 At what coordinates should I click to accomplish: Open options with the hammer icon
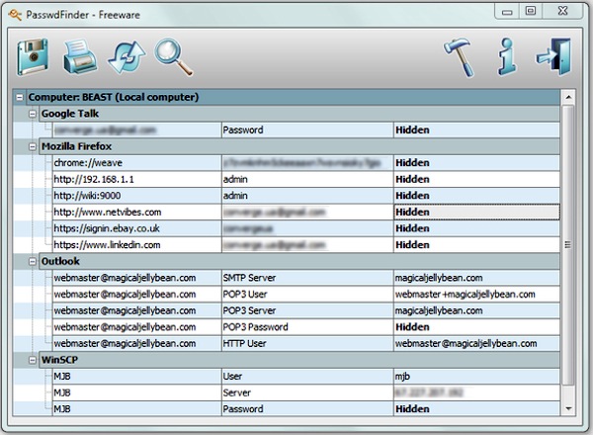click(460, 57)
